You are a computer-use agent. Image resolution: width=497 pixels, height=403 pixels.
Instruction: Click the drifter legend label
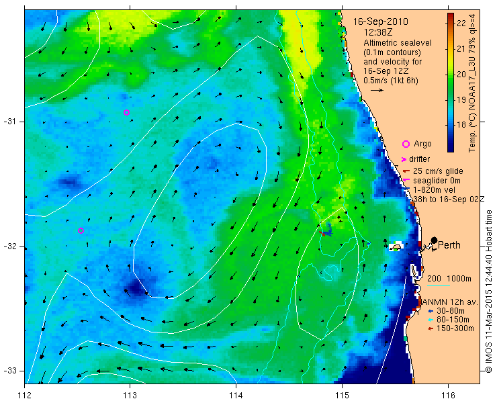click(x=419, y=159)
